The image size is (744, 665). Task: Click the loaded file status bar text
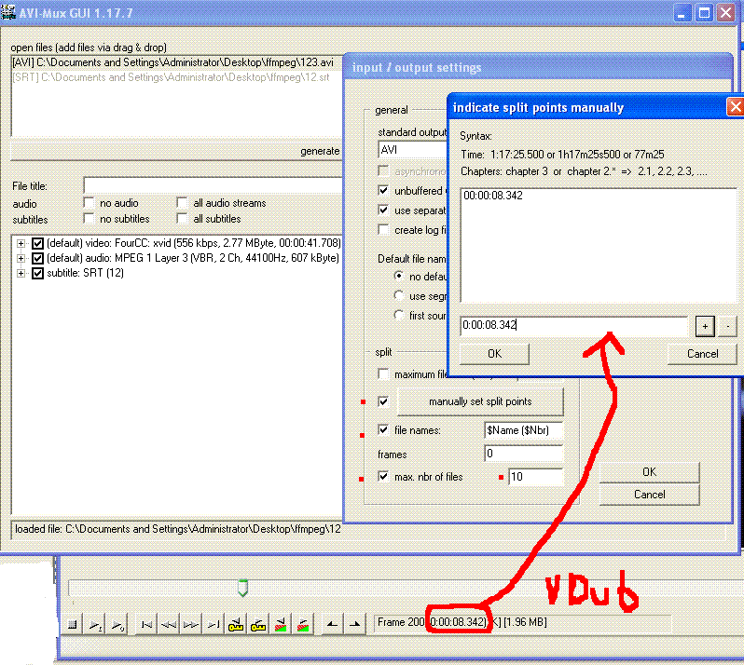pyautogui.click(x=178, y=529)
